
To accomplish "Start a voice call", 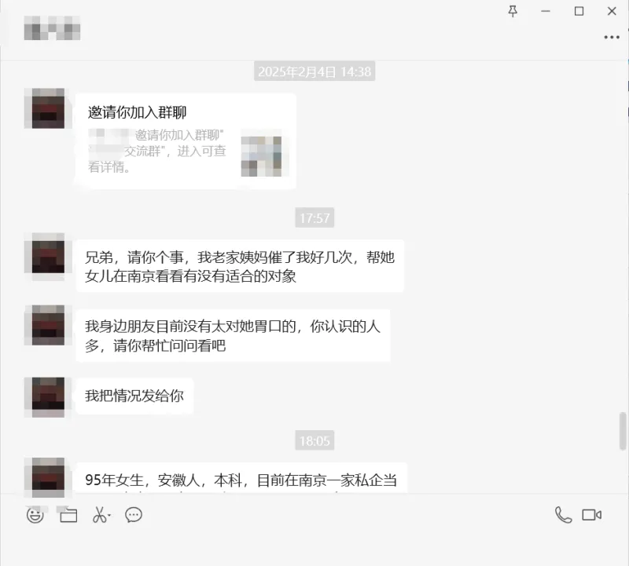I will point(563,515).
